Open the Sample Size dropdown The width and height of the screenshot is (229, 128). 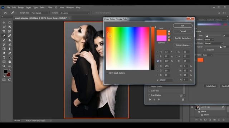click(40, 13)
